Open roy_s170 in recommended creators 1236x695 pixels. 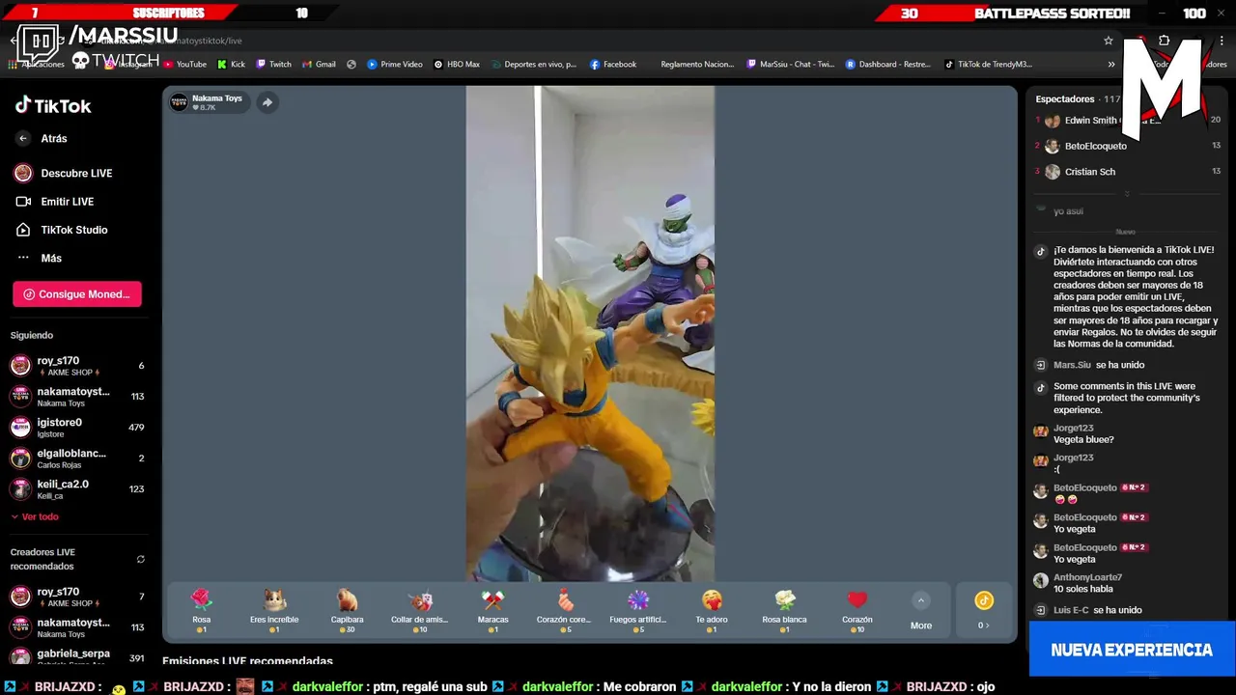(77, 597)
